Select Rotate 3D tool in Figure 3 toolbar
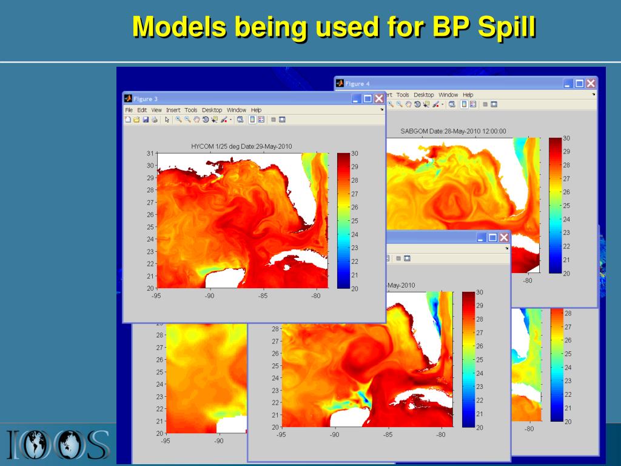Viewport: 621px width, 466px height. coord(206,120)
